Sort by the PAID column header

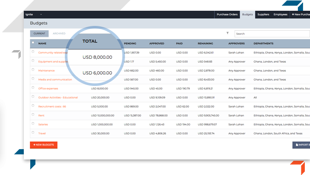point(179,44)
